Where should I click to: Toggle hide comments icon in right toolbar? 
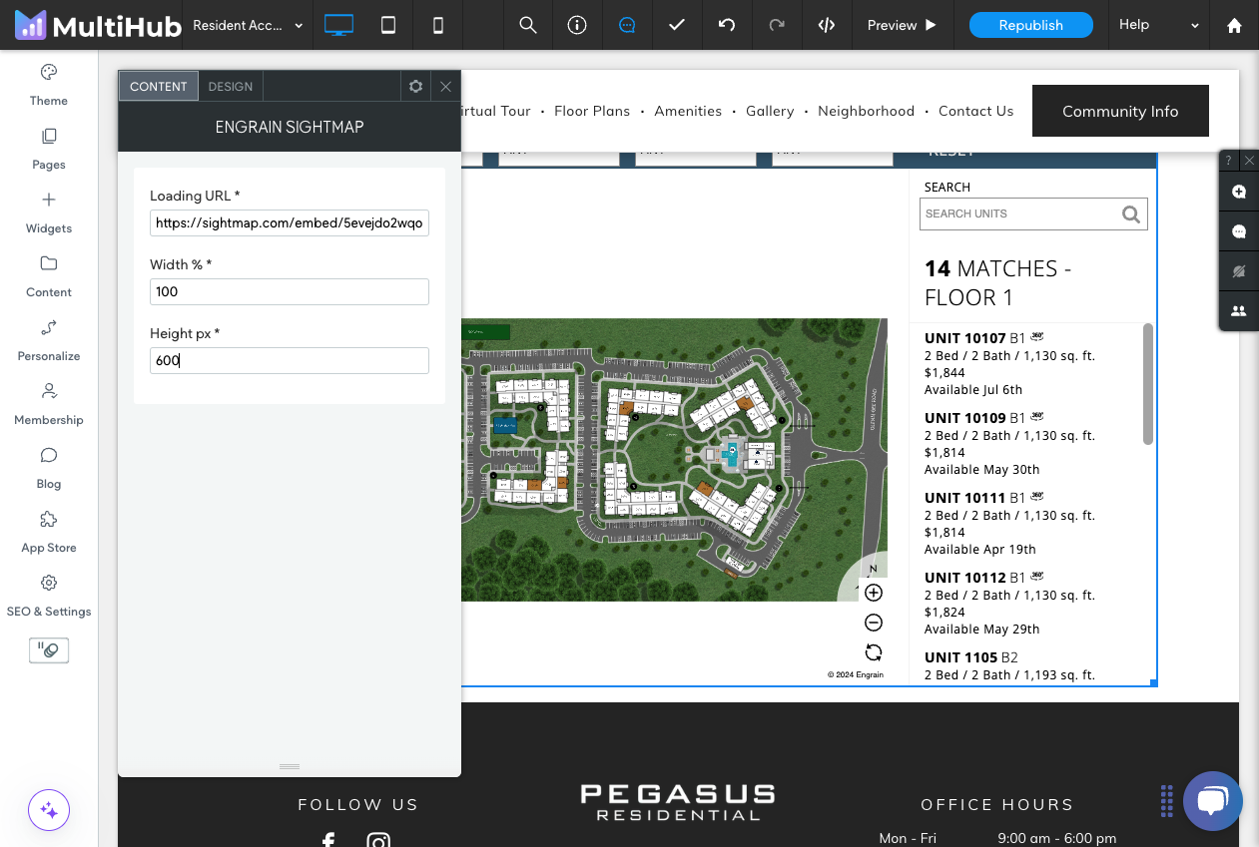(x=1239, y=271)
